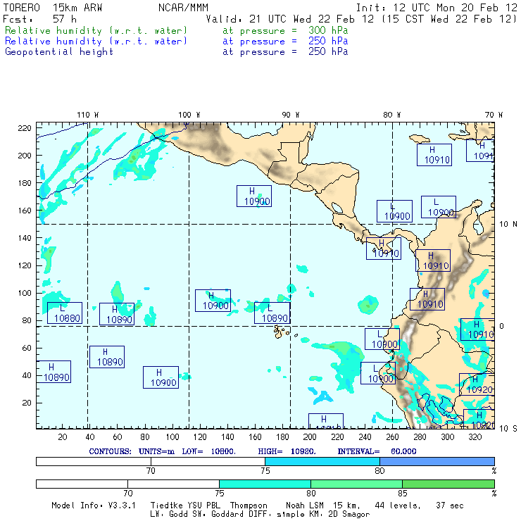Click the 'Model Info: V3.3.1' text
The width and height of the screenshot is (521, 521).
click(x=94, y=506)
